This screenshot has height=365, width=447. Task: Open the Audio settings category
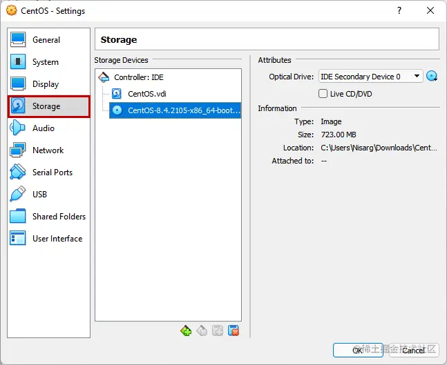click(49, 128)
